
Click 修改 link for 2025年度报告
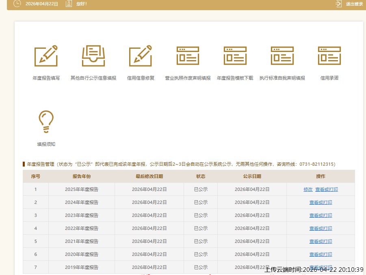(308, 189)
